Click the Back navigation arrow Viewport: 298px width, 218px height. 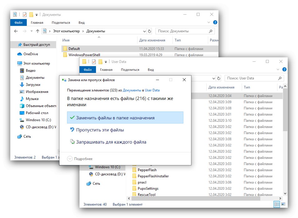coord(16,31)
